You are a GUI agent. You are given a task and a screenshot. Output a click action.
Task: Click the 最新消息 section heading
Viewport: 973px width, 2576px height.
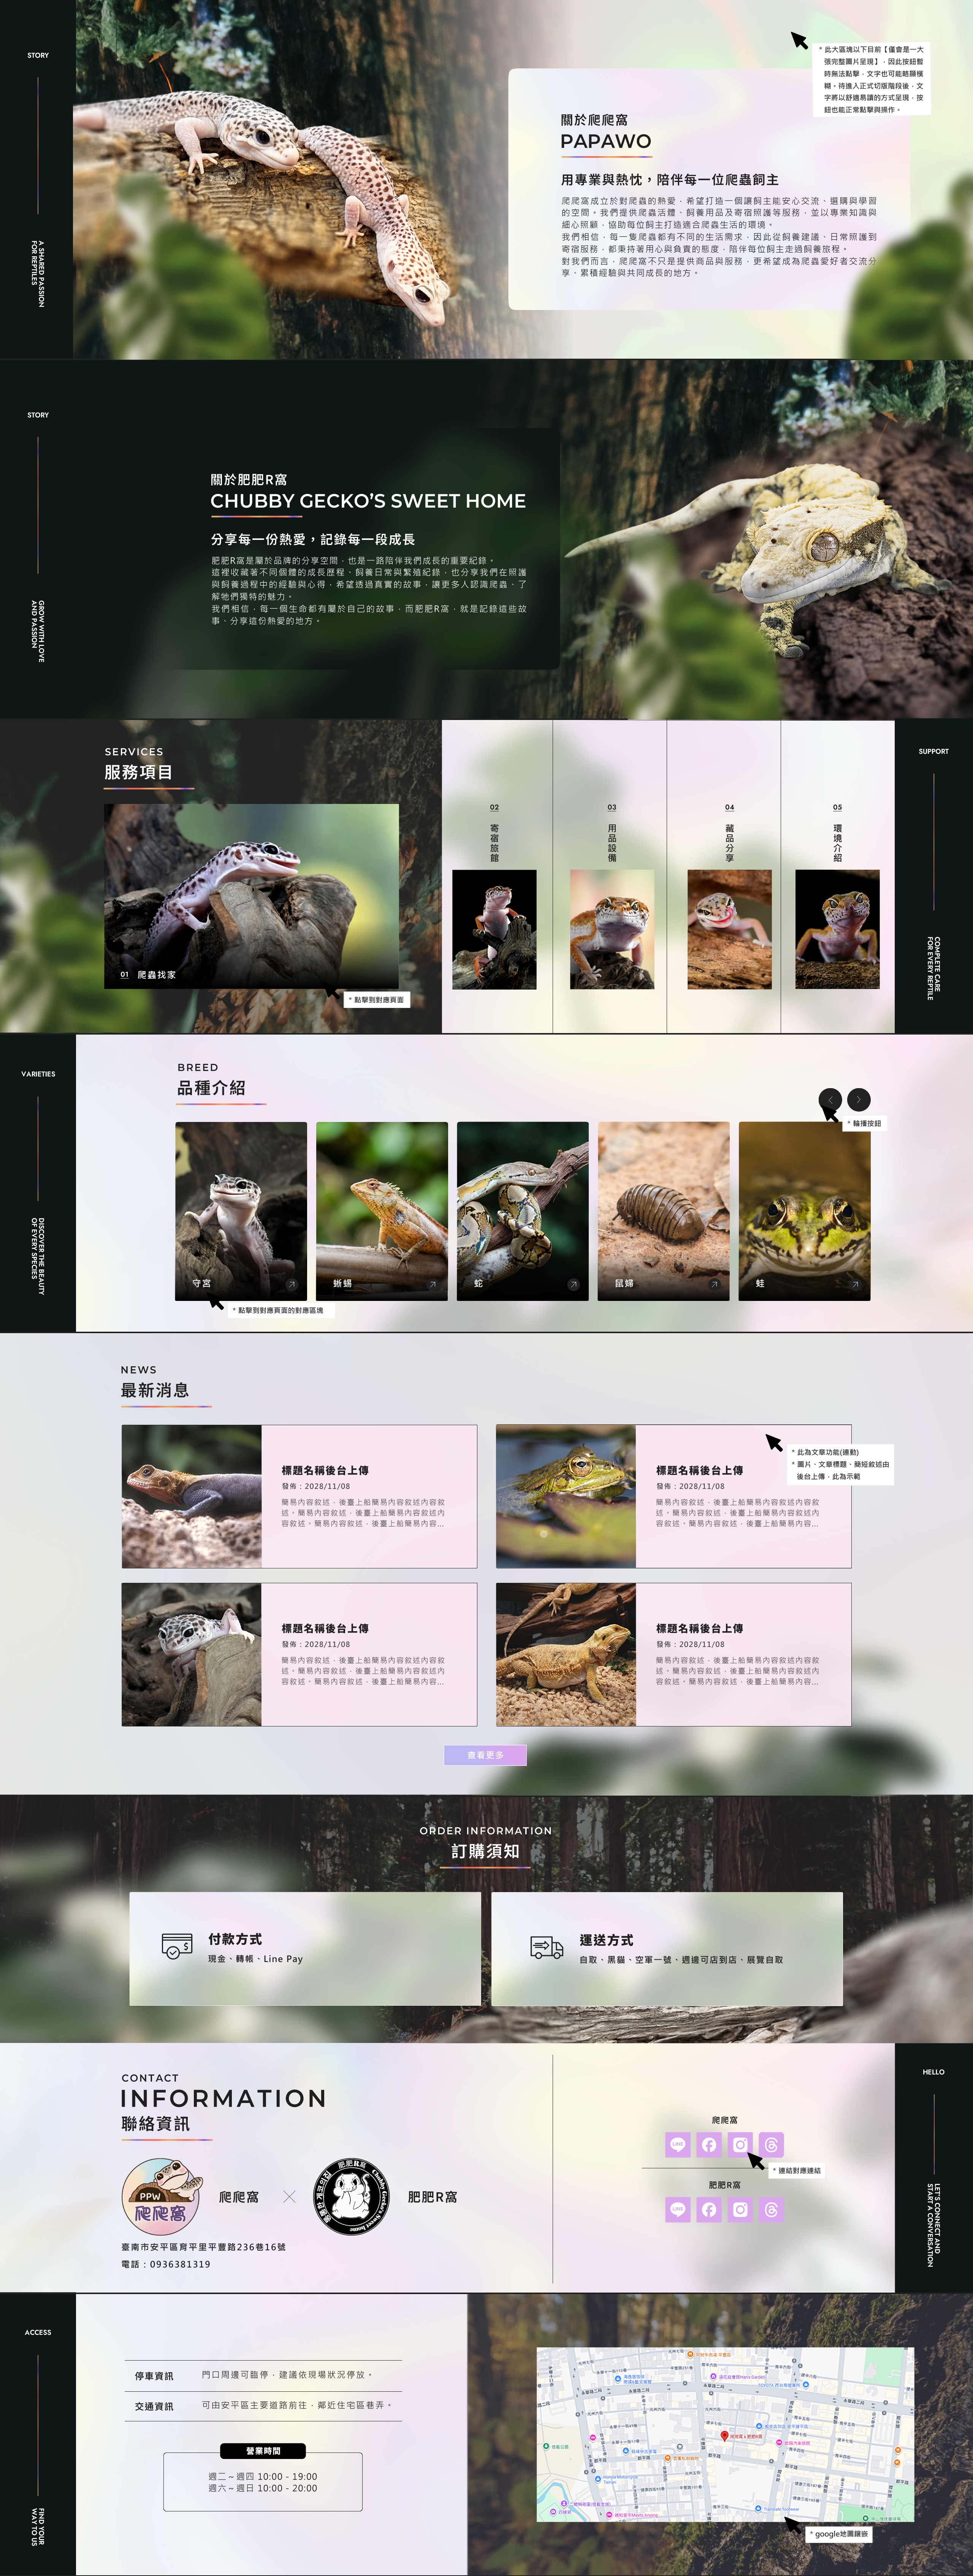click(x=155, y=1390)
